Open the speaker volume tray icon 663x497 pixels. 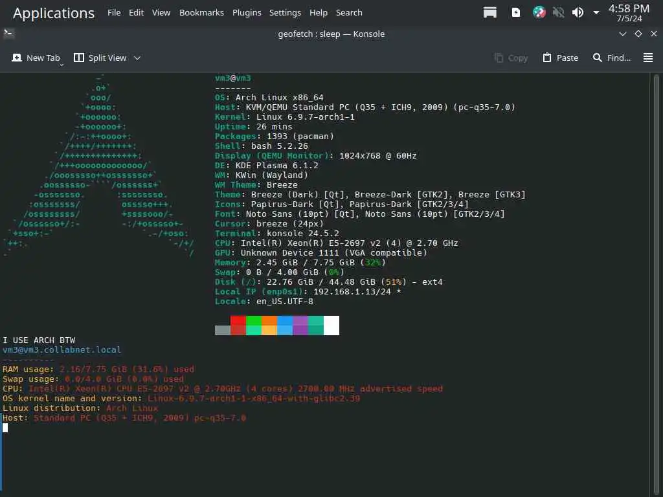(x=578, y=13)
